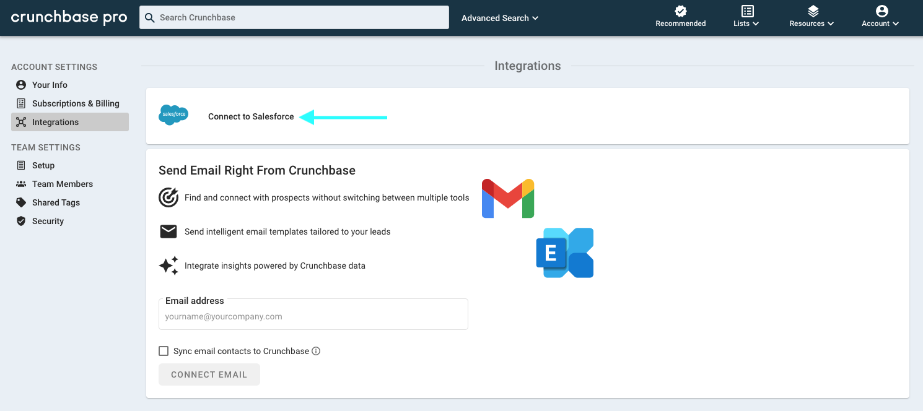Click the search magnifier icon
923x411 pixels.
coord(149,17)
